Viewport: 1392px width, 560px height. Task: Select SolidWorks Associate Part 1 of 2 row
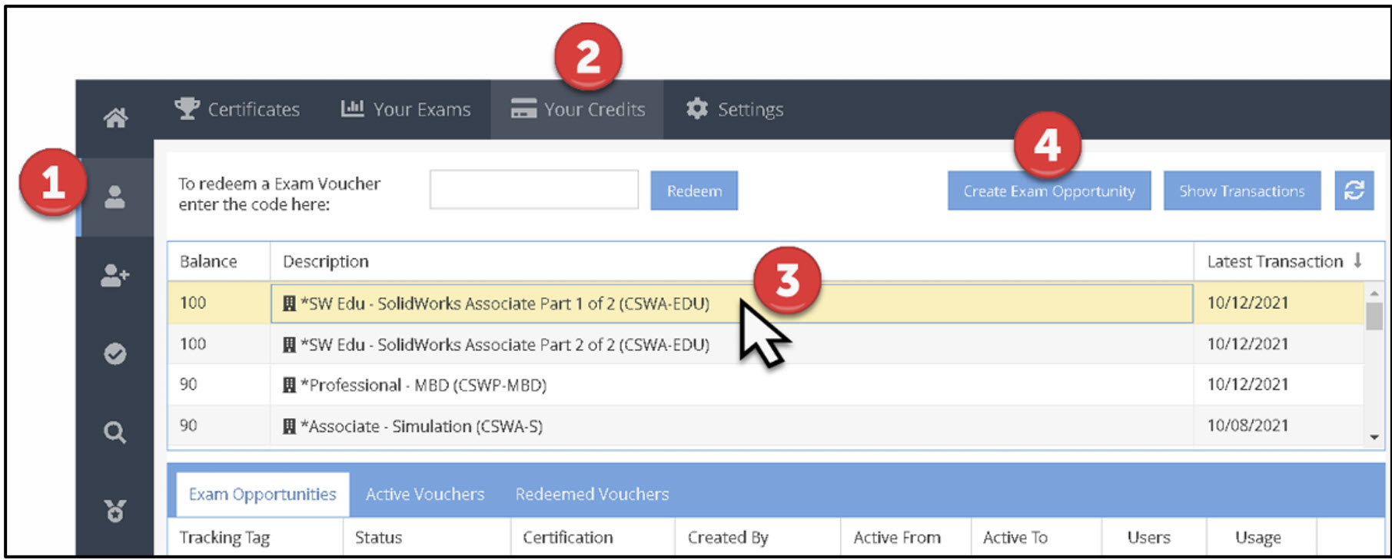(x=766, y=303)
